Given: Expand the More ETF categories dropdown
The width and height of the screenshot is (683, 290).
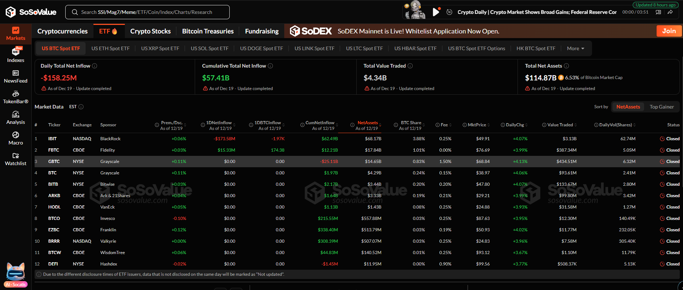Looking at the screenshot, I should 575,48.
